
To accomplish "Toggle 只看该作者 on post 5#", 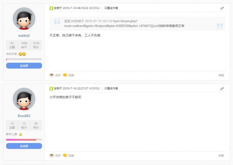I will point(111,8).
